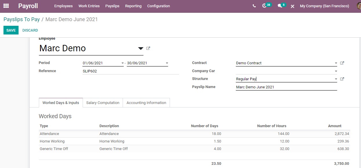Click the DISCARD button
Screen dimensions: 361x168
30,30
